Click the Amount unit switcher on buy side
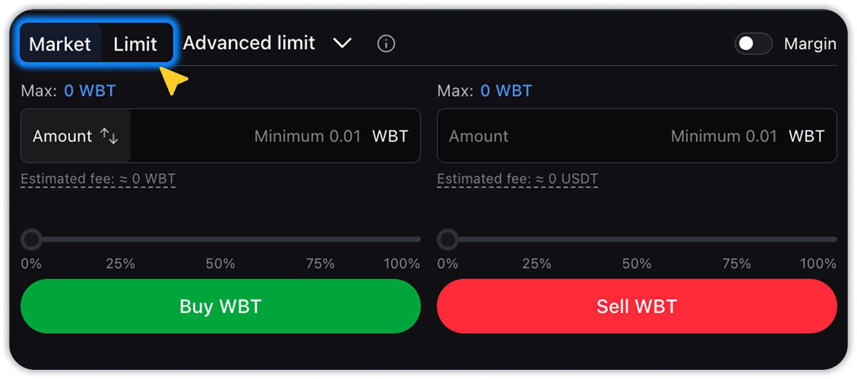This screenshot has height=379, width=857. coord(75,136)
